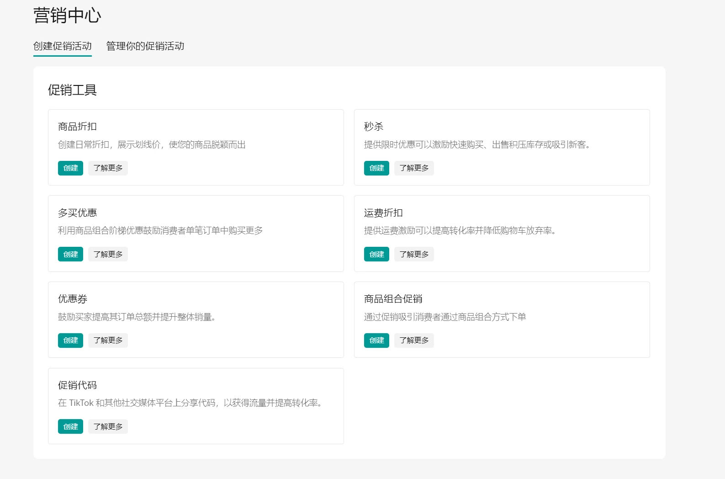Viewport: 725px width, 479px height.
Task: Create a 运费折扣 promotion
Action: coord(376,254)
